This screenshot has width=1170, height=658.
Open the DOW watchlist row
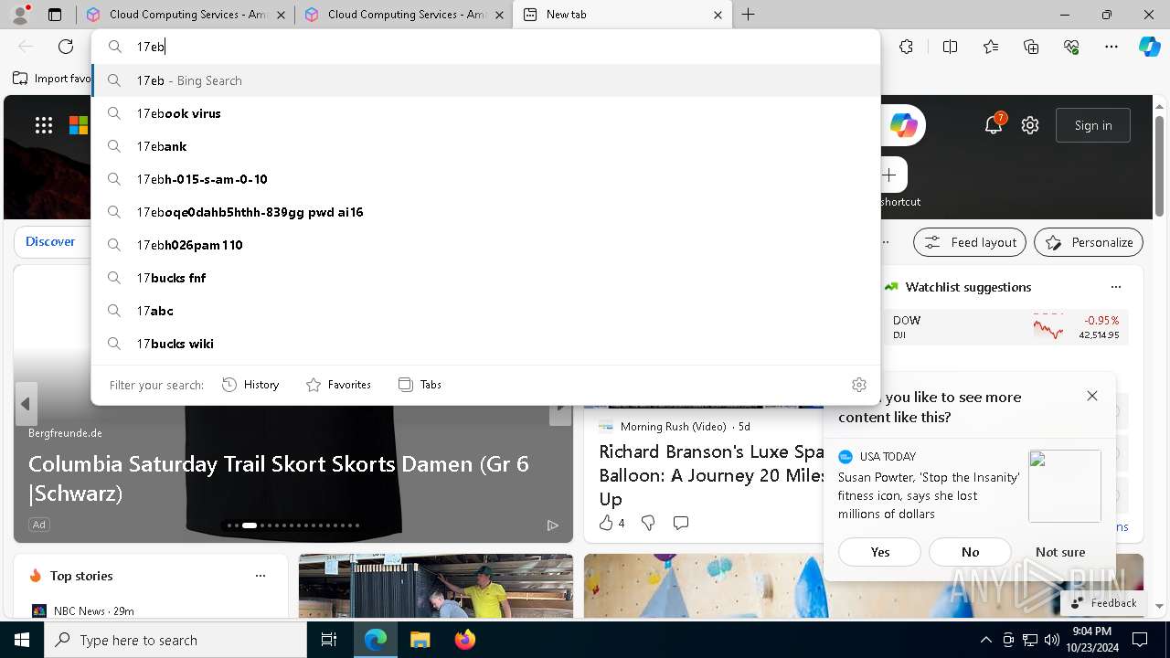(1005, 327)
